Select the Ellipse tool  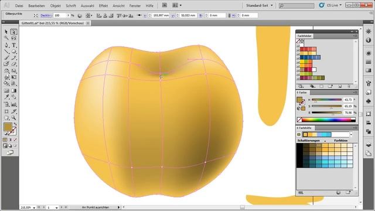point(14,52)
